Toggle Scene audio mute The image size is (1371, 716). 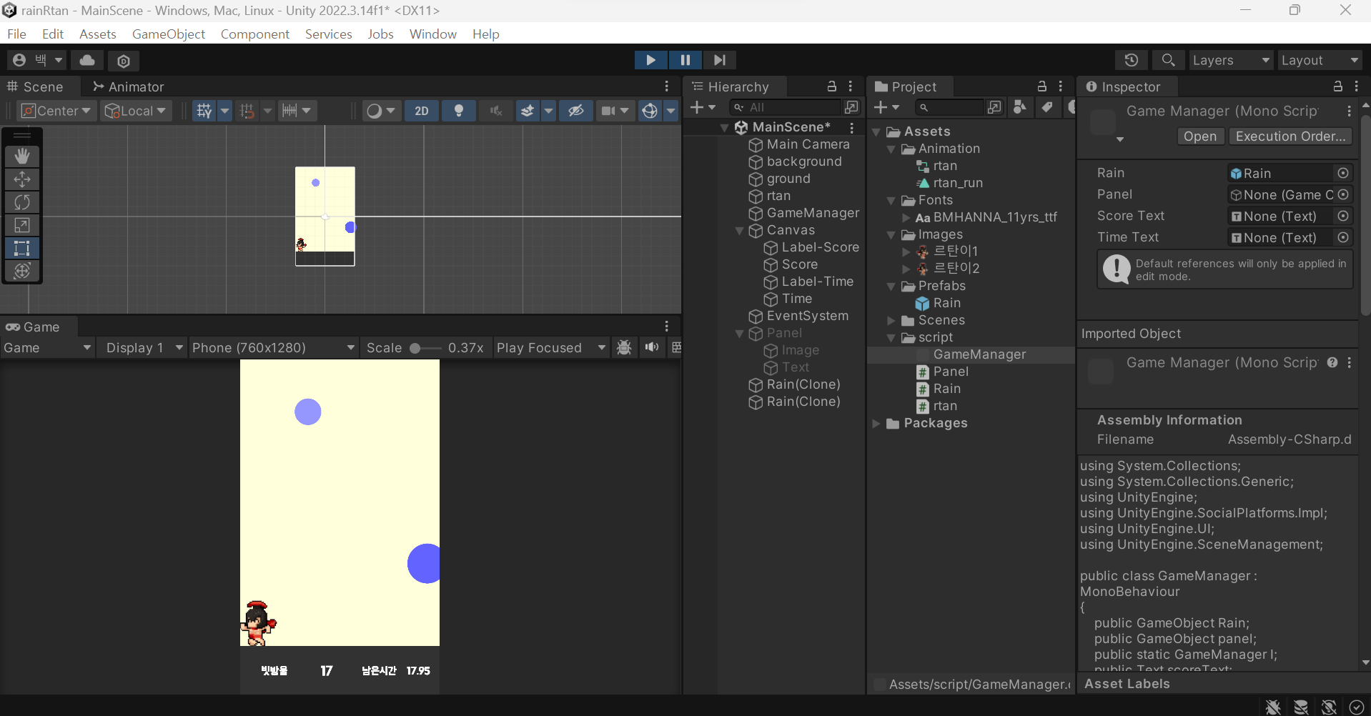pyautogui.click(x=496, y=111)
